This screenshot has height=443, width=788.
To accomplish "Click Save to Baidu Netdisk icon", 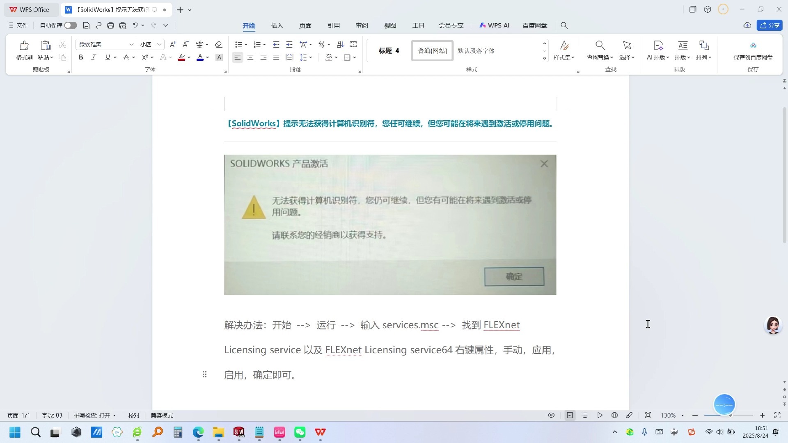I will [753, 45].
